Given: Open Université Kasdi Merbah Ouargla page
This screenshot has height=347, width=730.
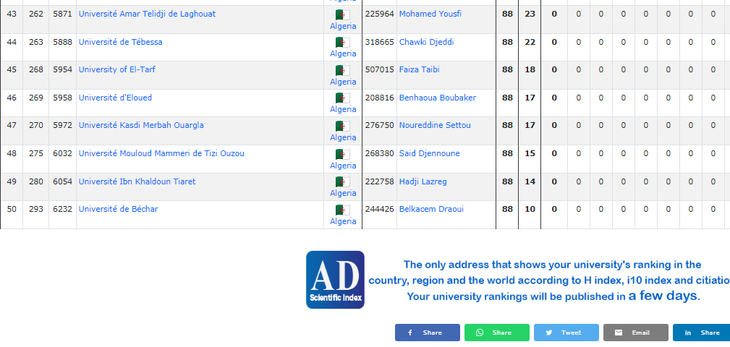Looking at the screenshot, I should tap(141, 125).
